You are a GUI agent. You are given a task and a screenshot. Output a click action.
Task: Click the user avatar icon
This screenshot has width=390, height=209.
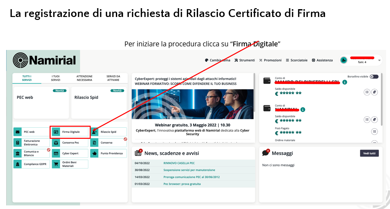[x=343, y=60]
